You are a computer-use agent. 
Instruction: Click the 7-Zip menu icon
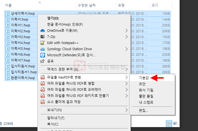pyautogui.click(x=42, y=37)
